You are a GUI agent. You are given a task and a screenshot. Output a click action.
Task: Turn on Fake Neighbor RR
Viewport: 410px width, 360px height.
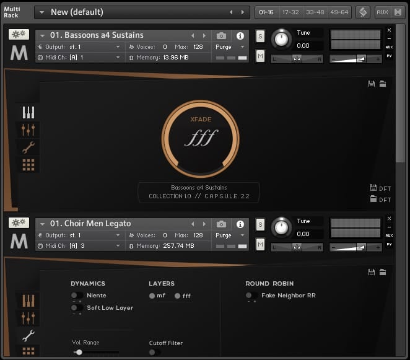[x=251, y=296]
